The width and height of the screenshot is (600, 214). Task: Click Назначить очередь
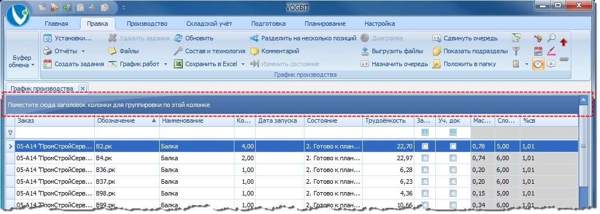coord(394,64)
